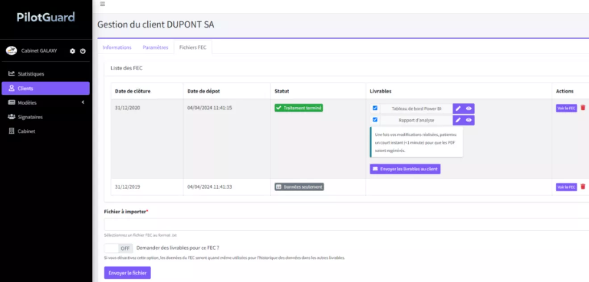Image resolution: width=589 pixels, height=282 pixels.
Task: Click Voir le FEC for 31/12/2020
Action: click(566, 108)
